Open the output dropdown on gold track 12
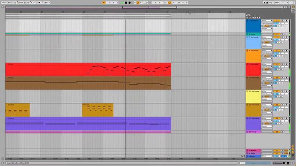 267,113
